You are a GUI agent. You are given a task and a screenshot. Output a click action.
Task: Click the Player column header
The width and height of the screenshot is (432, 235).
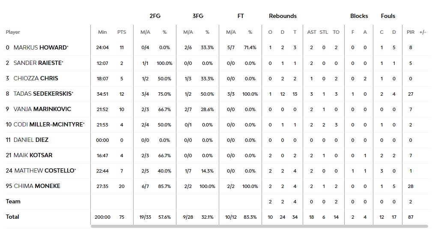click(x=13, y=32)
